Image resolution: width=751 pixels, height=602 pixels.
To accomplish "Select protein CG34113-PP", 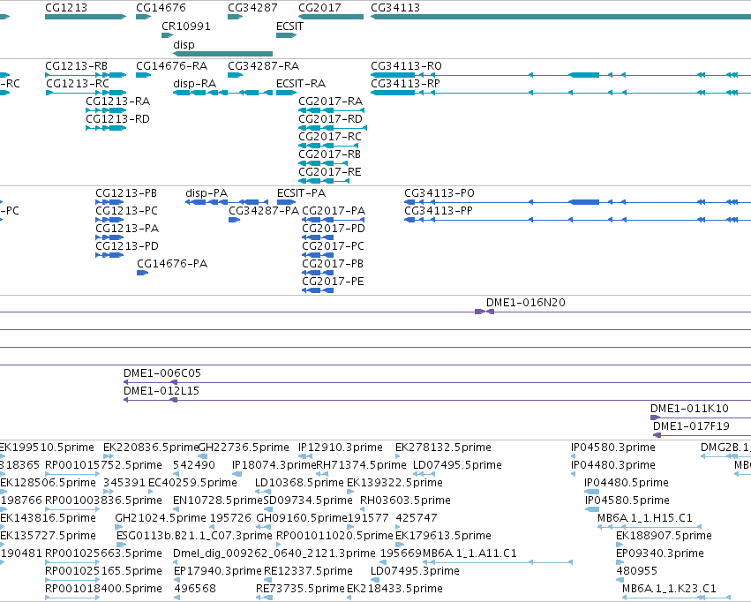I will pyautogui.click(x=578, y=220).
